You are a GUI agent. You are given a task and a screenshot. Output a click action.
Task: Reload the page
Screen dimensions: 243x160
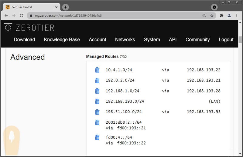[x=22, y=15]
